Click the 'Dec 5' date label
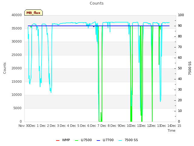 click(x=75, y=126)
